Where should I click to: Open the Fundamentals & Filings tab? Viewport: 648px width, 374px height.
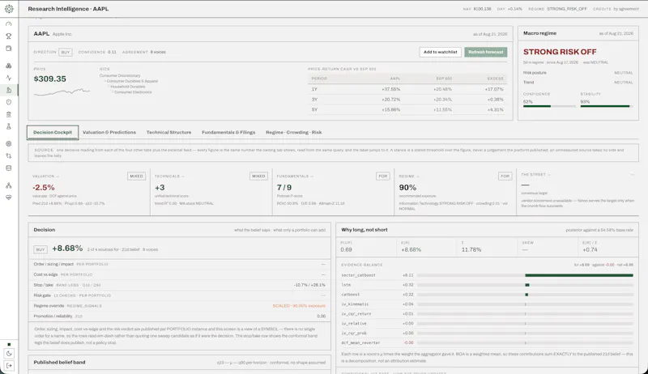coord(228,133)
